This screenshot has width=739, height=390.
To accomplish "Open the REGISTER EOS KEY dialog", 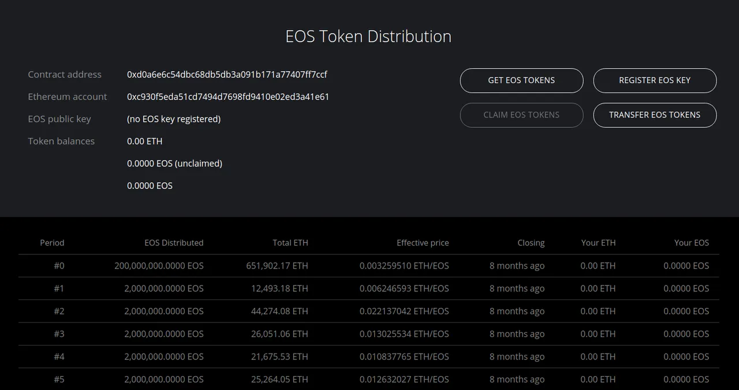I will click(x=655, y=80).
